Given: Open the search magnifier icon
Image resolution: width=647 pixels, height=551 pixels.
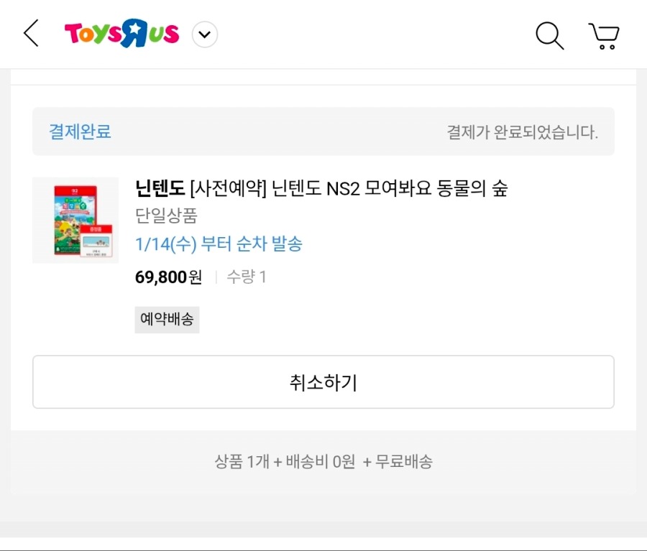Looking at the screenshot, I should click(x=549, y=35).
